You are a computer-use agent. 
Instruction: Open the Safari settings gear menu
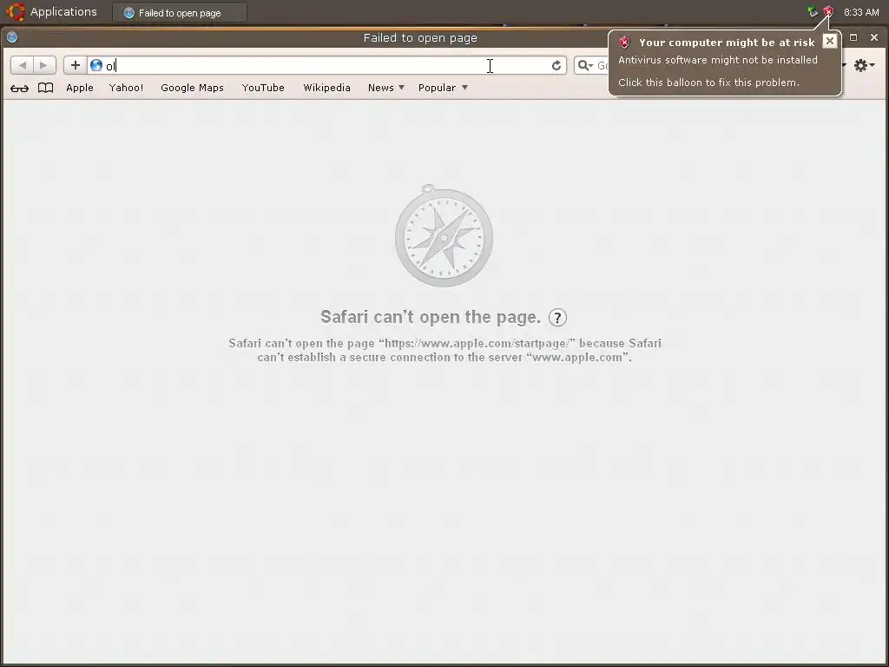click(x=864, y=66)
